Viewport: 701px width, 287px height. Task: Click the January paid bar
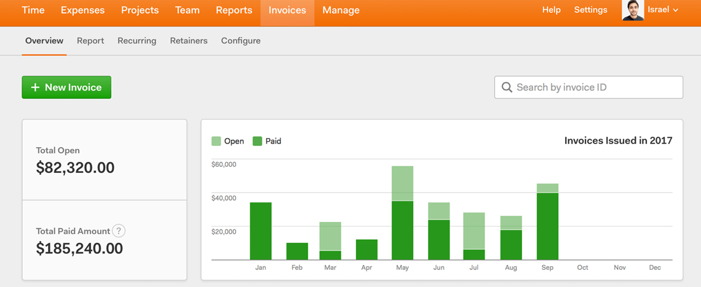[x=261, y=231]
